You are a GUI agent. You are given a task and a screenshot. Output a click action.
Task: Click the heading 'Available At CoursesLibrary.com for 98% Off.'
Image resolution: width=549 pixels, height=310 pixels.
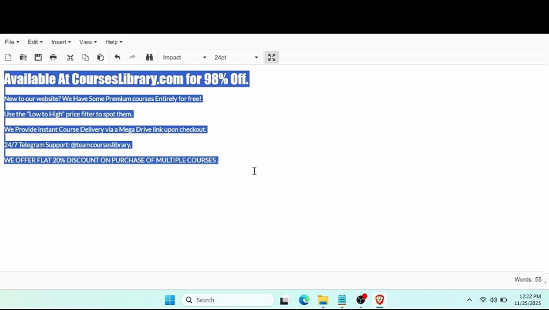(126, 79)
